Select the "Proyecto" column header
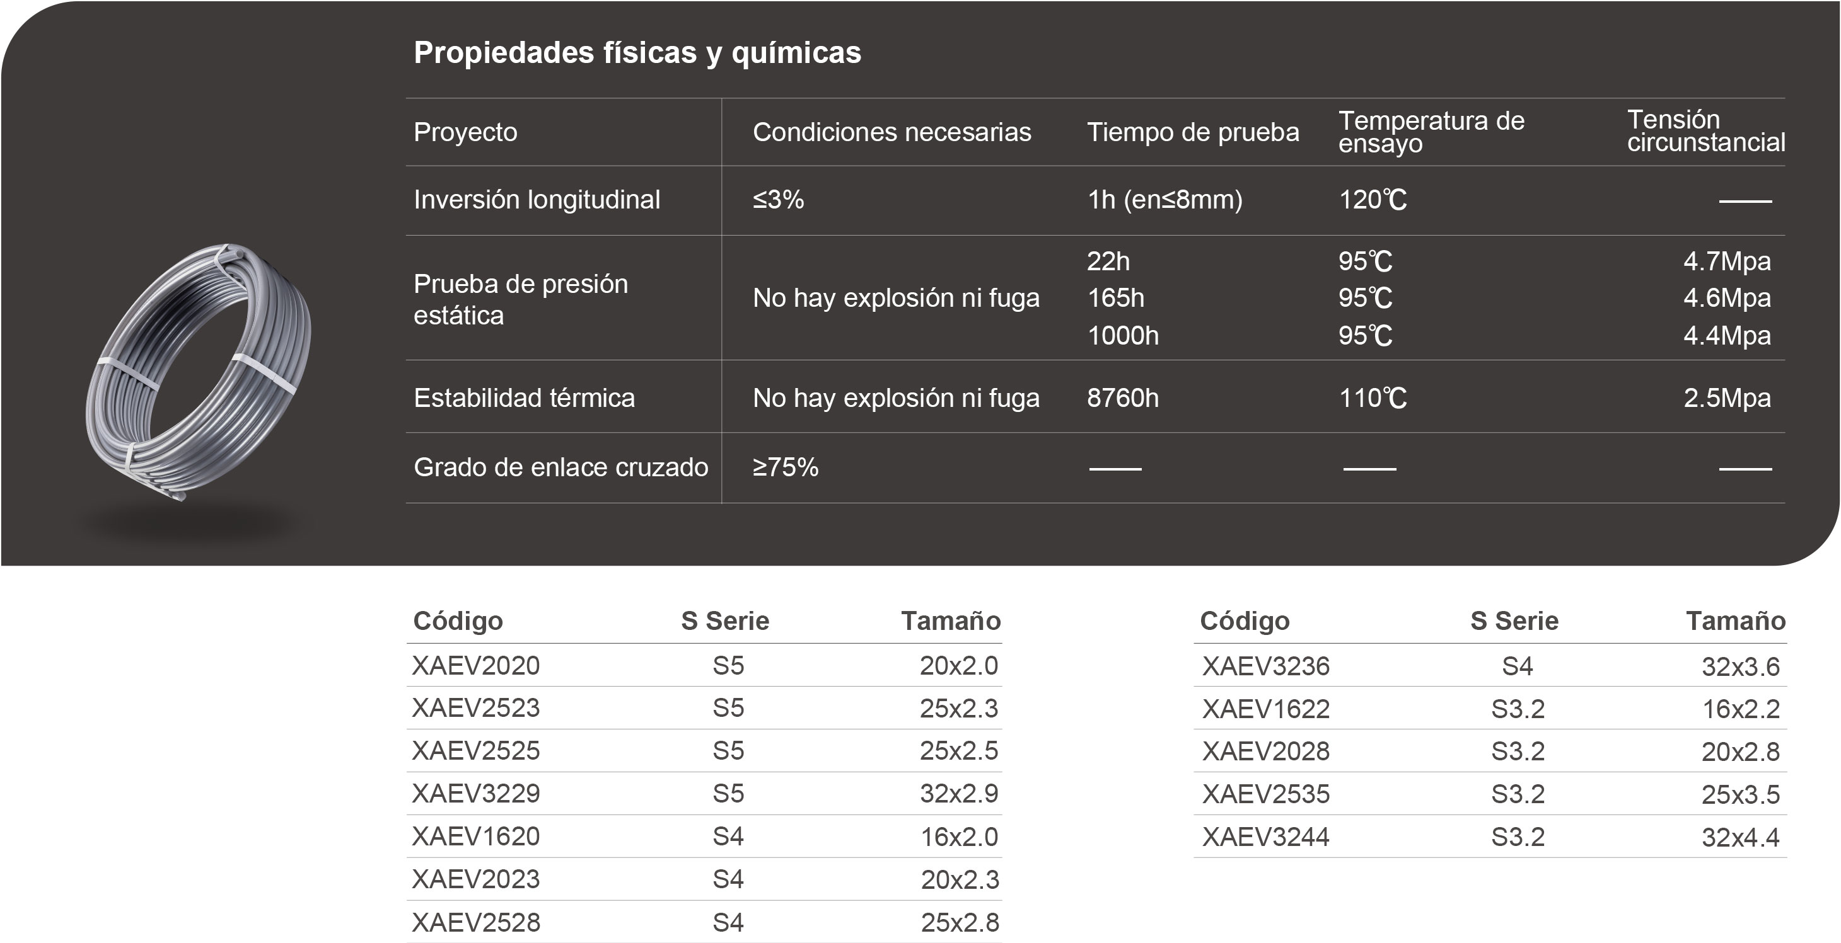1841x943 pixels. pos(465,132)
